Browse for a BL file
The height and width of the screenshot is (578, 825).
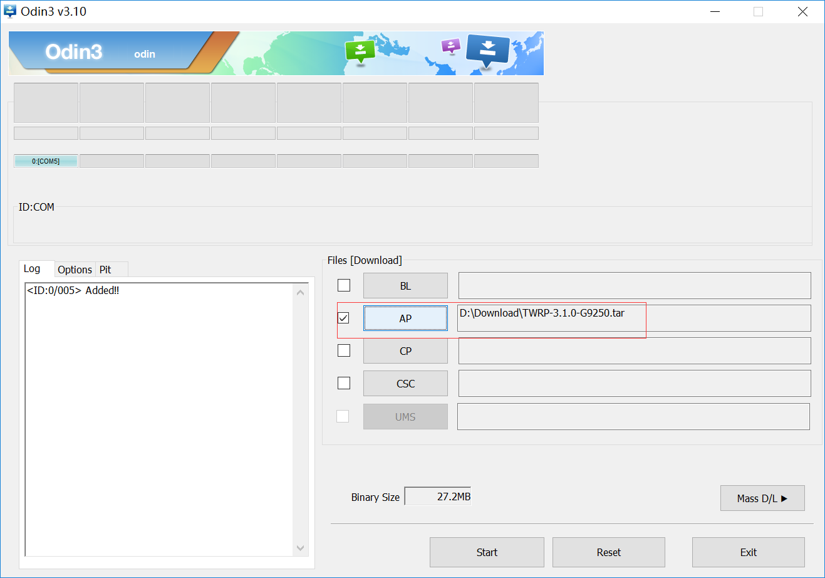coord(405,286)
